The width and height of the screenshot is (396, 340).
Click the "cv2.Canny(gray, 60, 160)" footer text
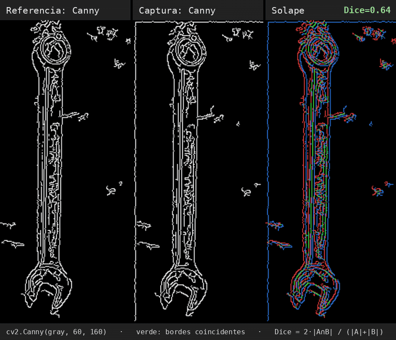tap(56, 332)
